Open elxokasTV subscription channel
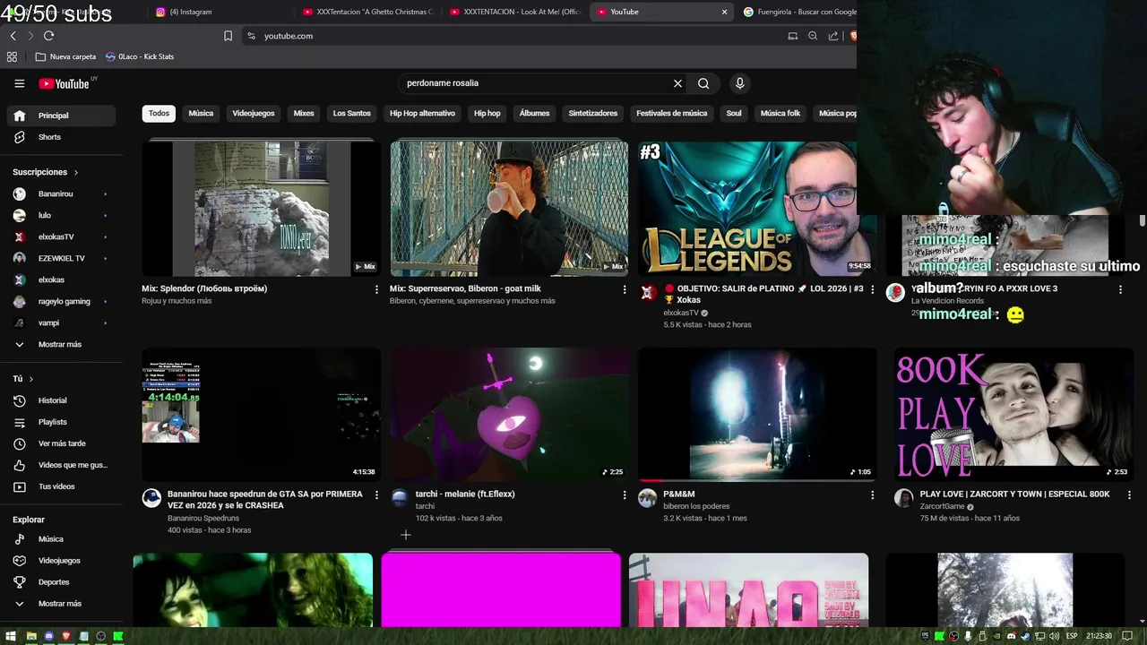Viewport: 1147px width, 645px height. coord(61,236)
